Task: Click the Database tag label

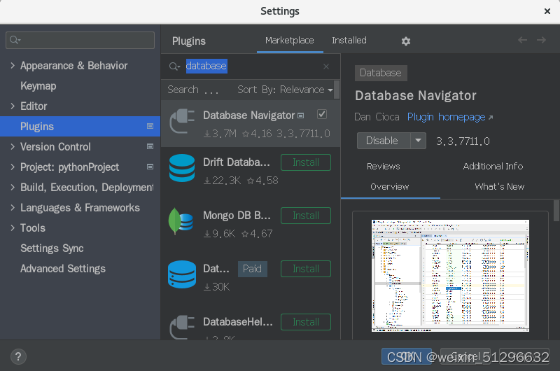Action: [381, 73]
